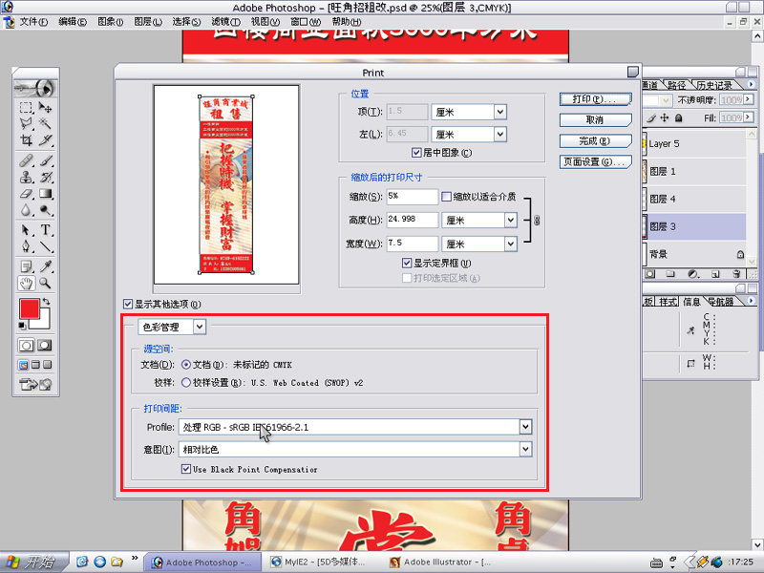Jump to ImageReady from toolbox
Viewport: 764px width, 573px height.
click(35, 385)
